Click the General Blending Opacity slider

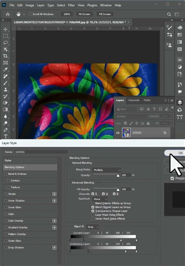pyautogui.click(x=106, y=175)
